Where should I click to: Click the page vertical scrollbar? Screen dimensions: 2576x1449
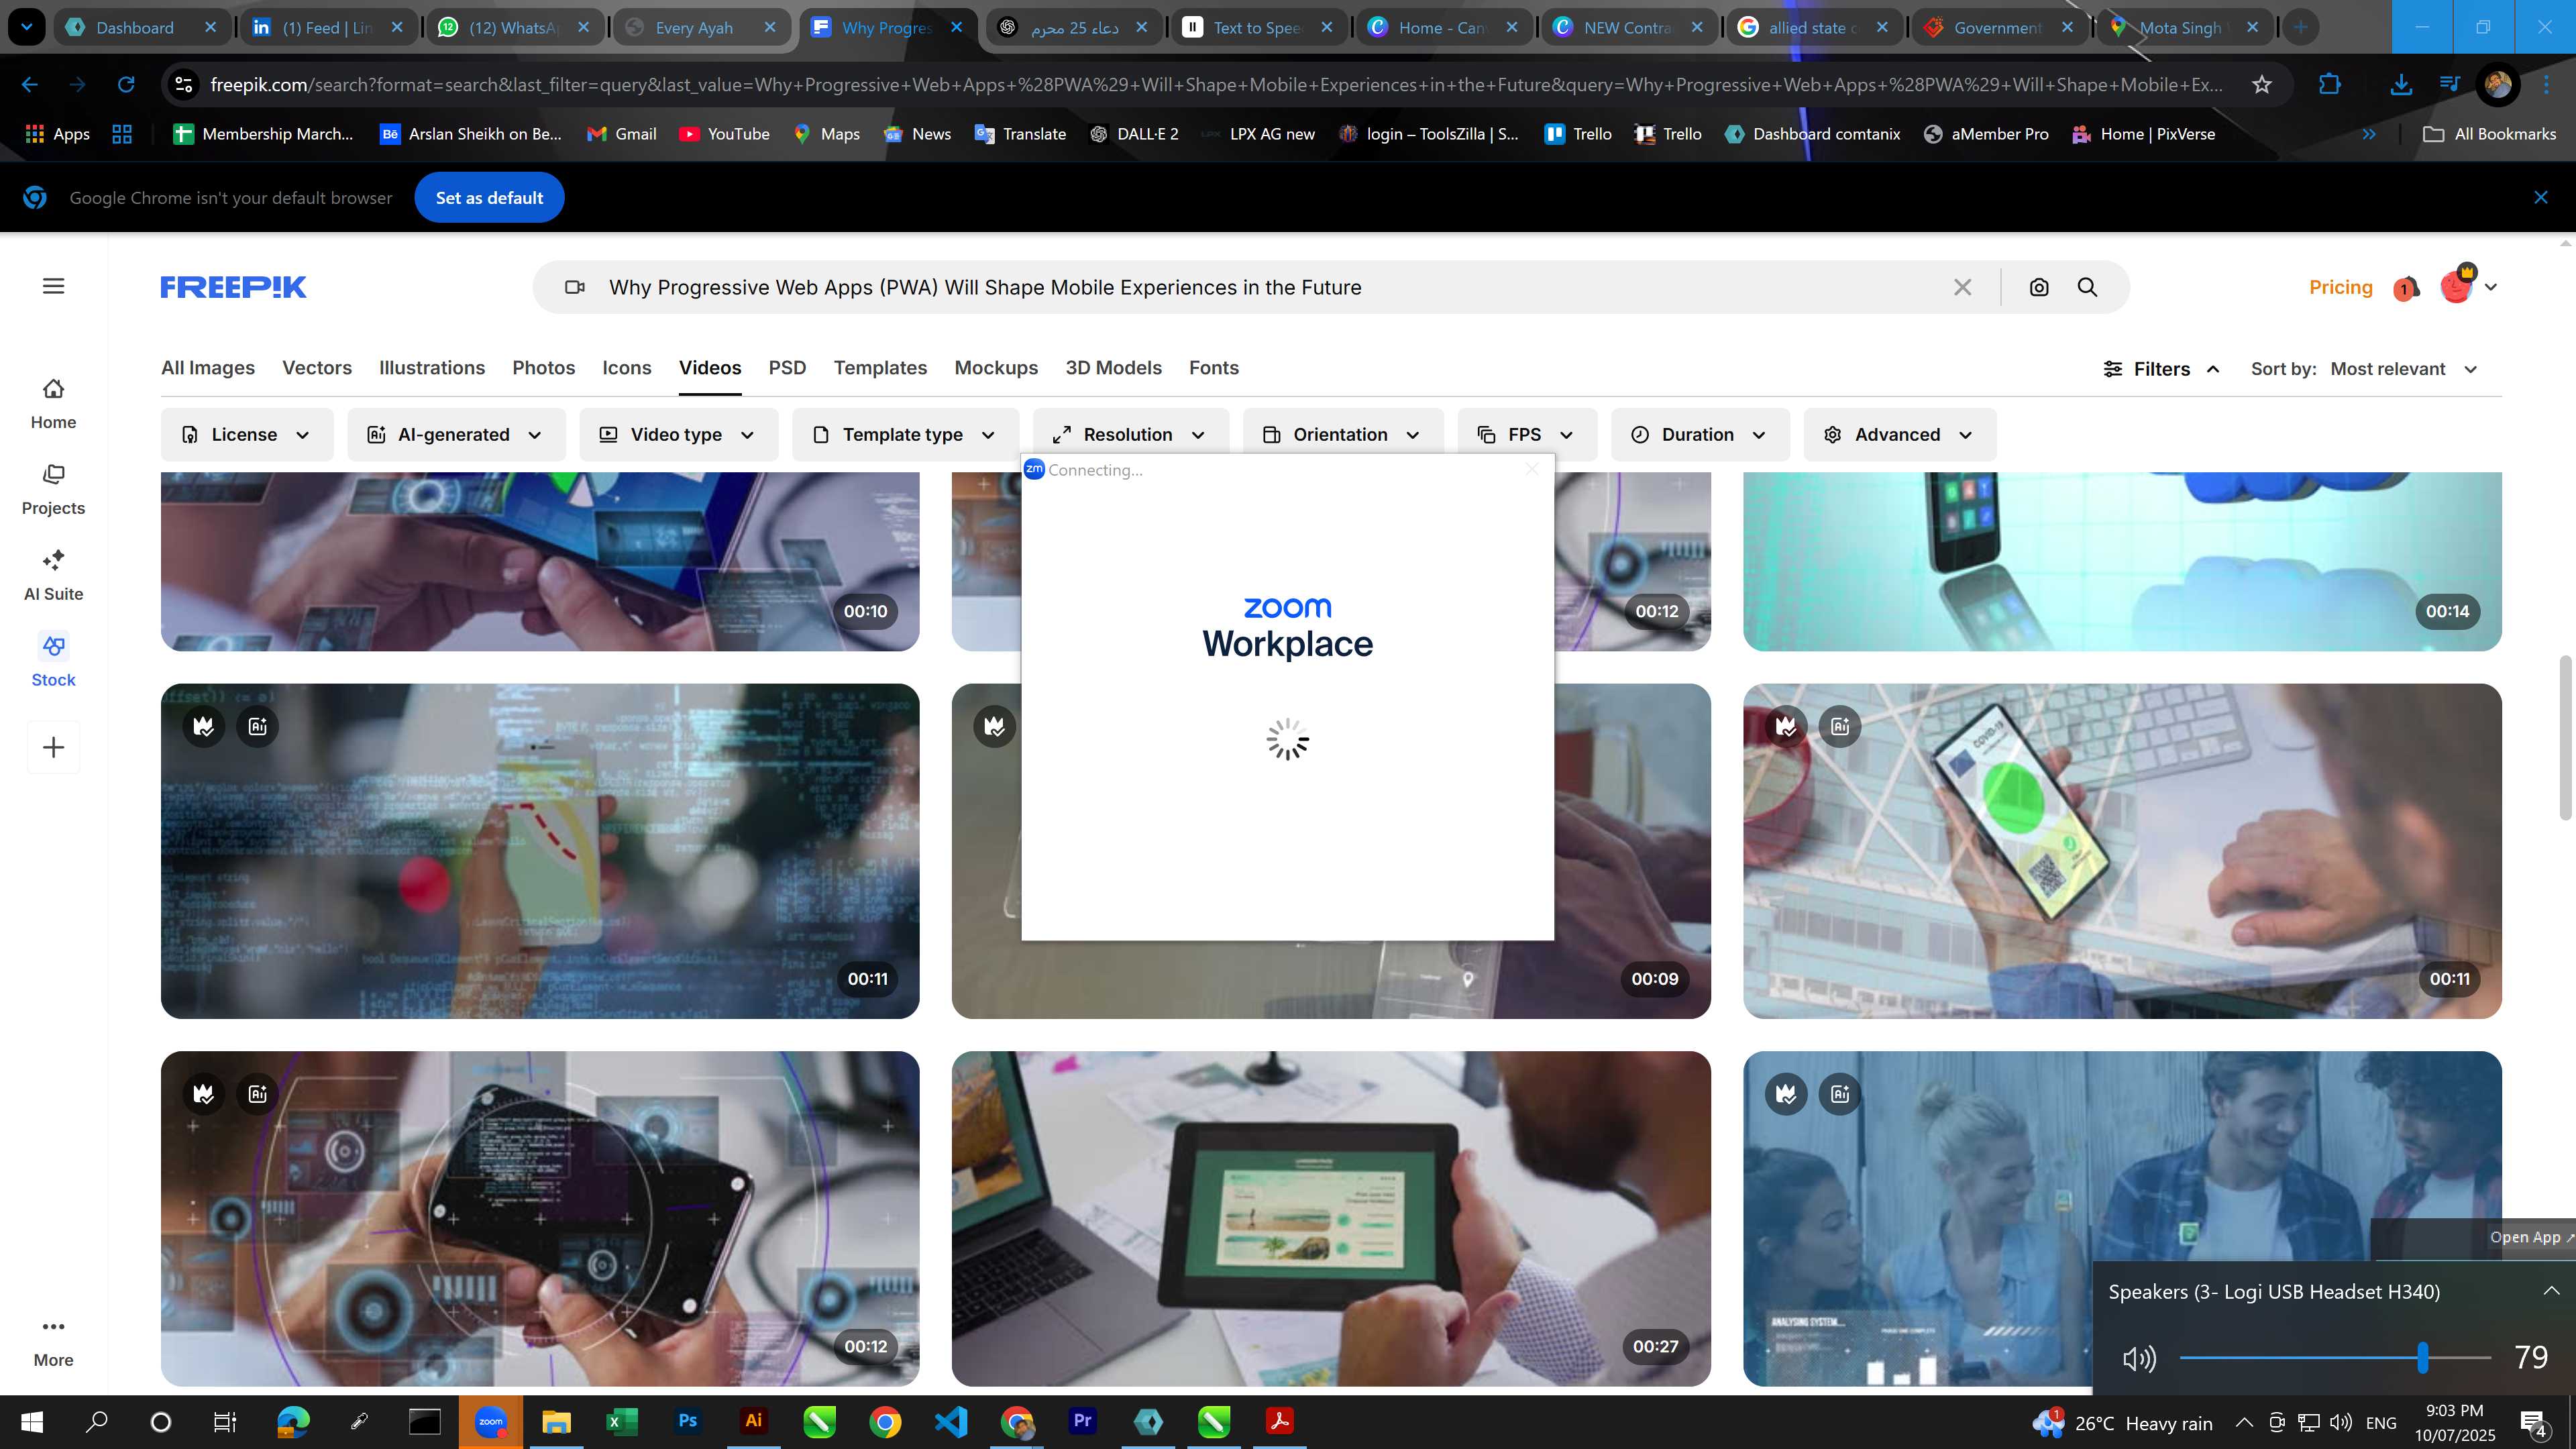coord(2565,737)
